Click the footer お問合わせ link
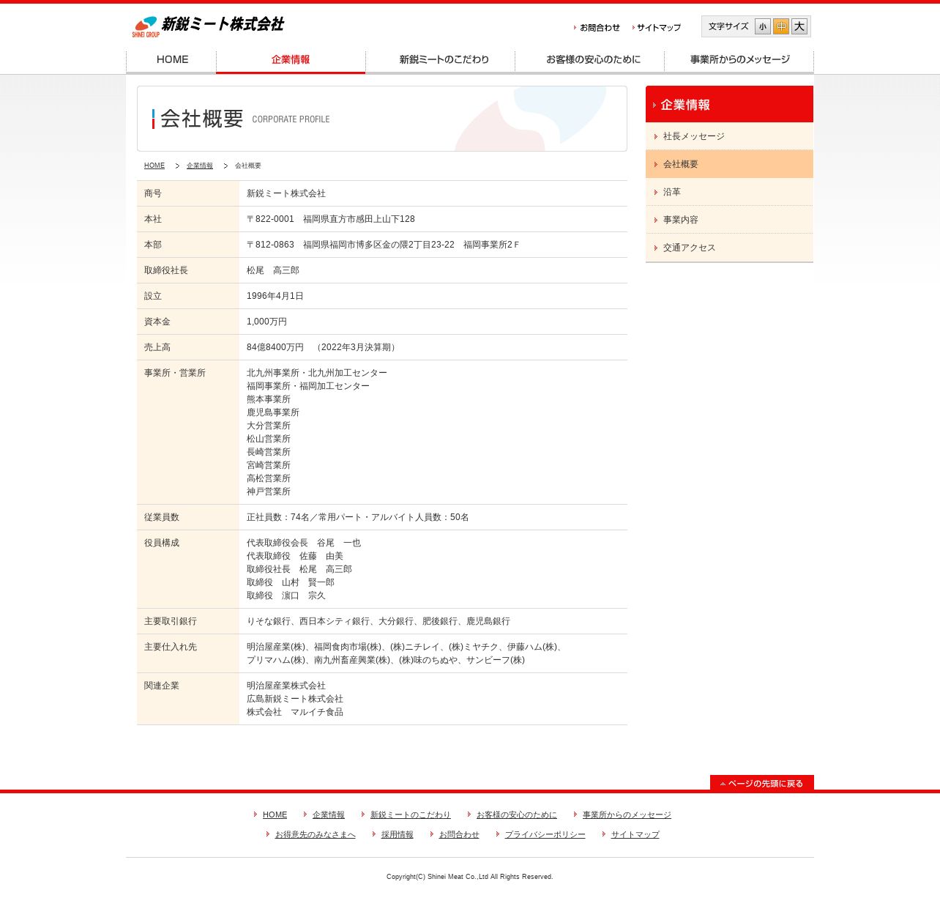The image size is (940, 909). [x=459, y=835]
